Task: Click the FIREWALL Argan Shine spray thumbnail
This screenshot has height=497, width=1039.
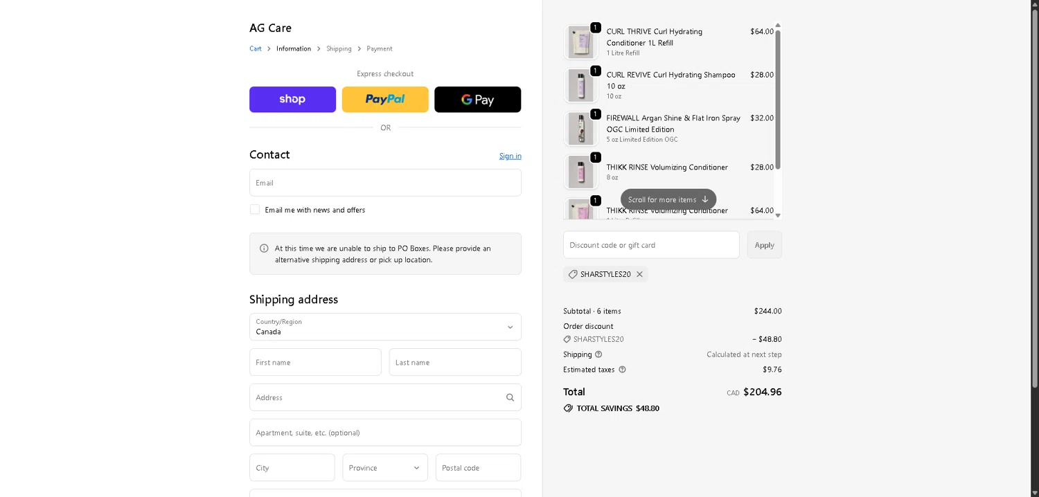Action: 580,129
